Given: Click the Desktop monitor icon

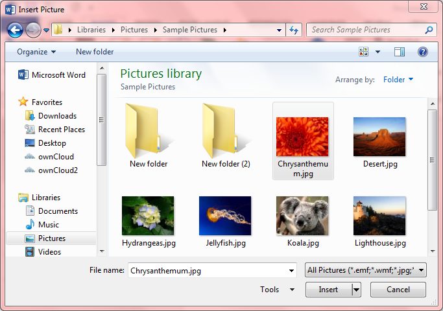Looking at the screenshot, I should pos(30,143).
